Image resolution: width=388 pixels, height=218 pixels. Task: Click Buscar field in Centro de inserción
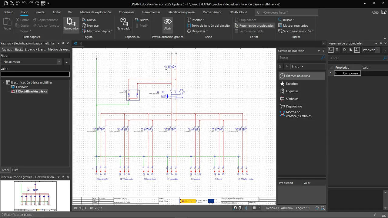click(302, 58)
